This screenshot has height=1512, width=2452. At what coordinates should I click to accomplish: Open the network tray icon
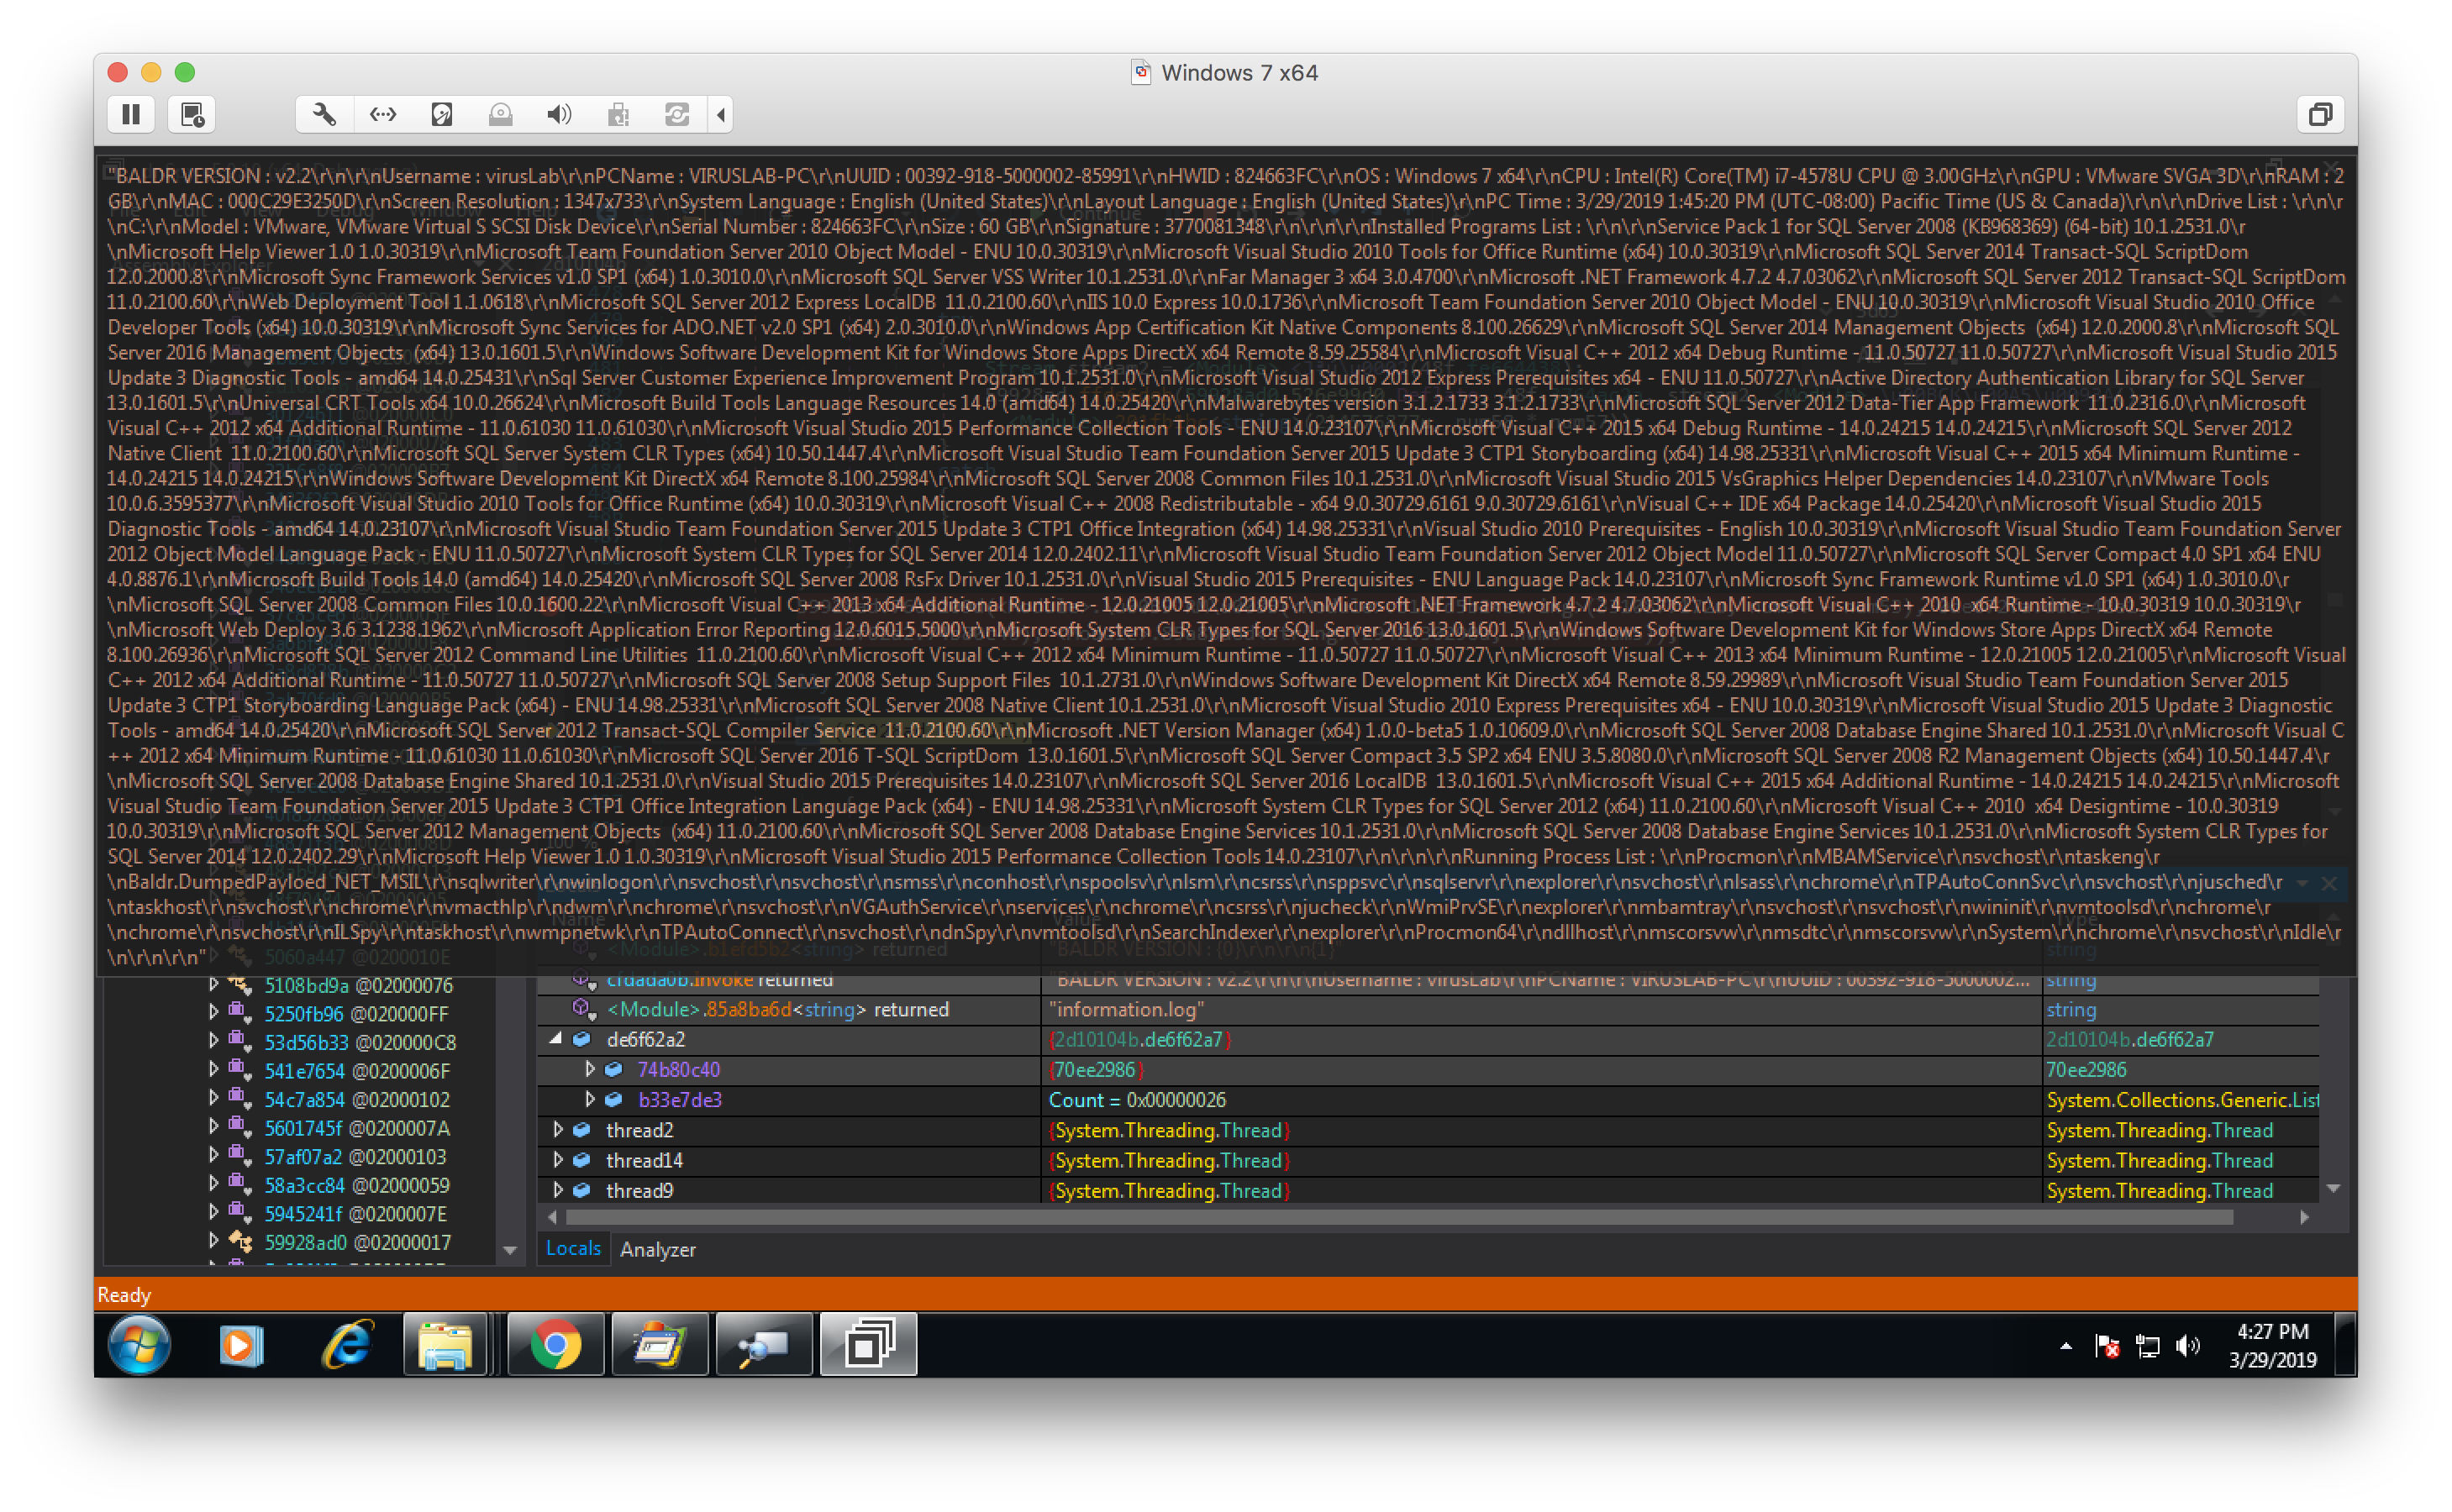coord(2147,1346)
